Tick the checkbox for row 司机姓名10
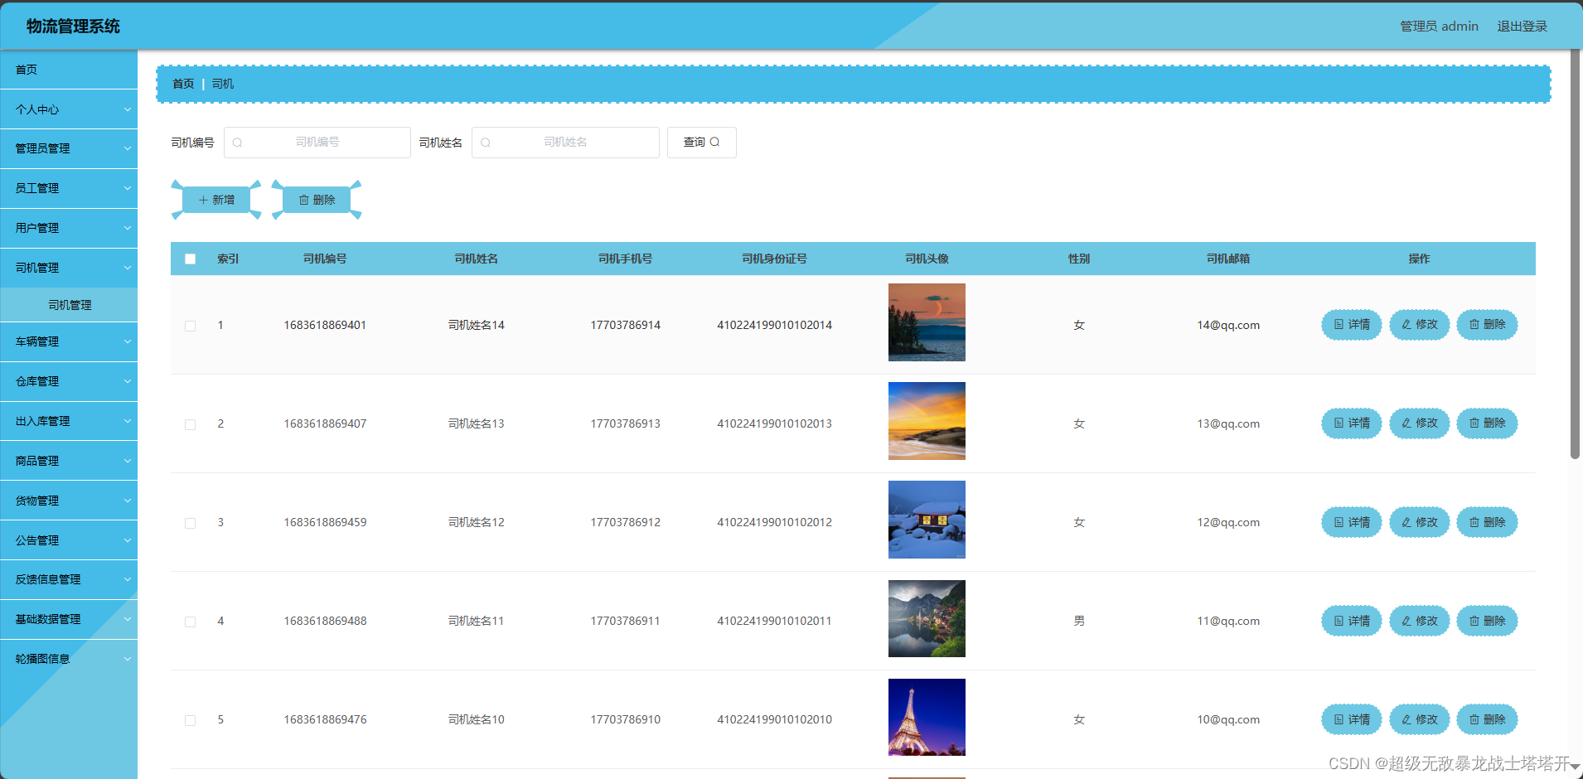This screenshot has height=779, width=1583. pos(190,720)
